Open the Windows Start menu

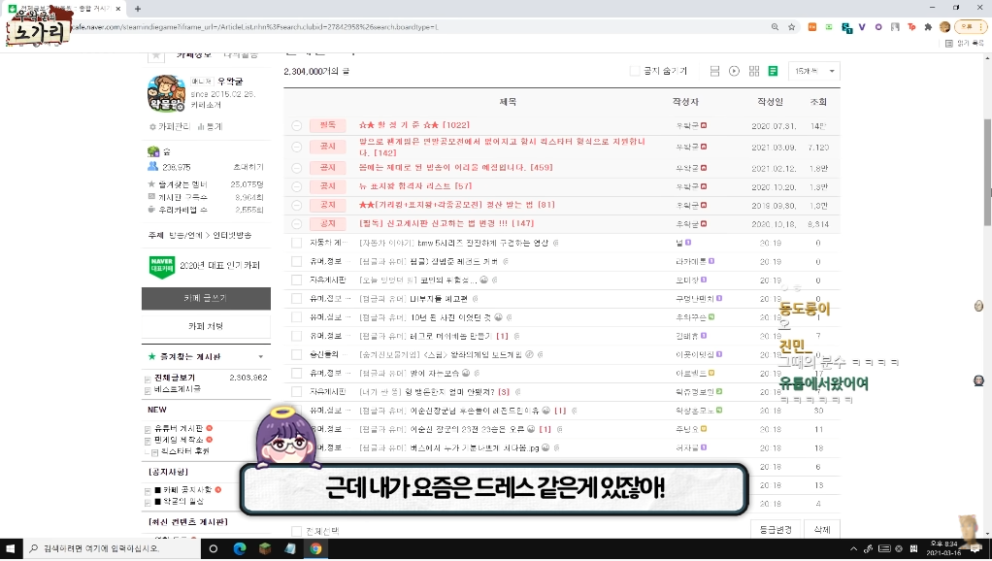11,548
